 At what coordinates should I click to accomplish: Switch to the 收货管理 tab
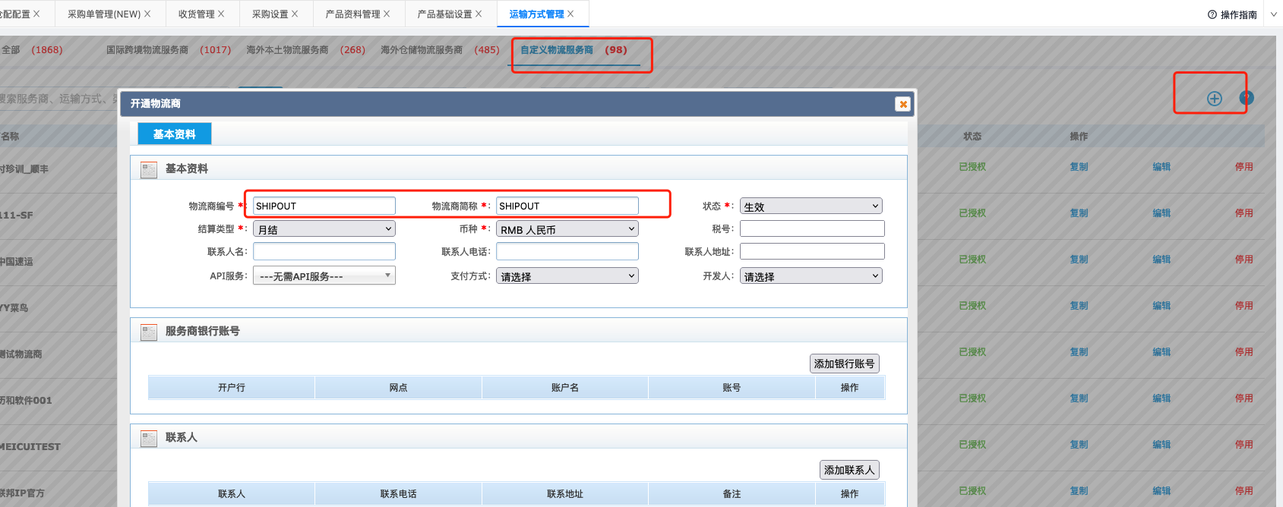point(197,14)
